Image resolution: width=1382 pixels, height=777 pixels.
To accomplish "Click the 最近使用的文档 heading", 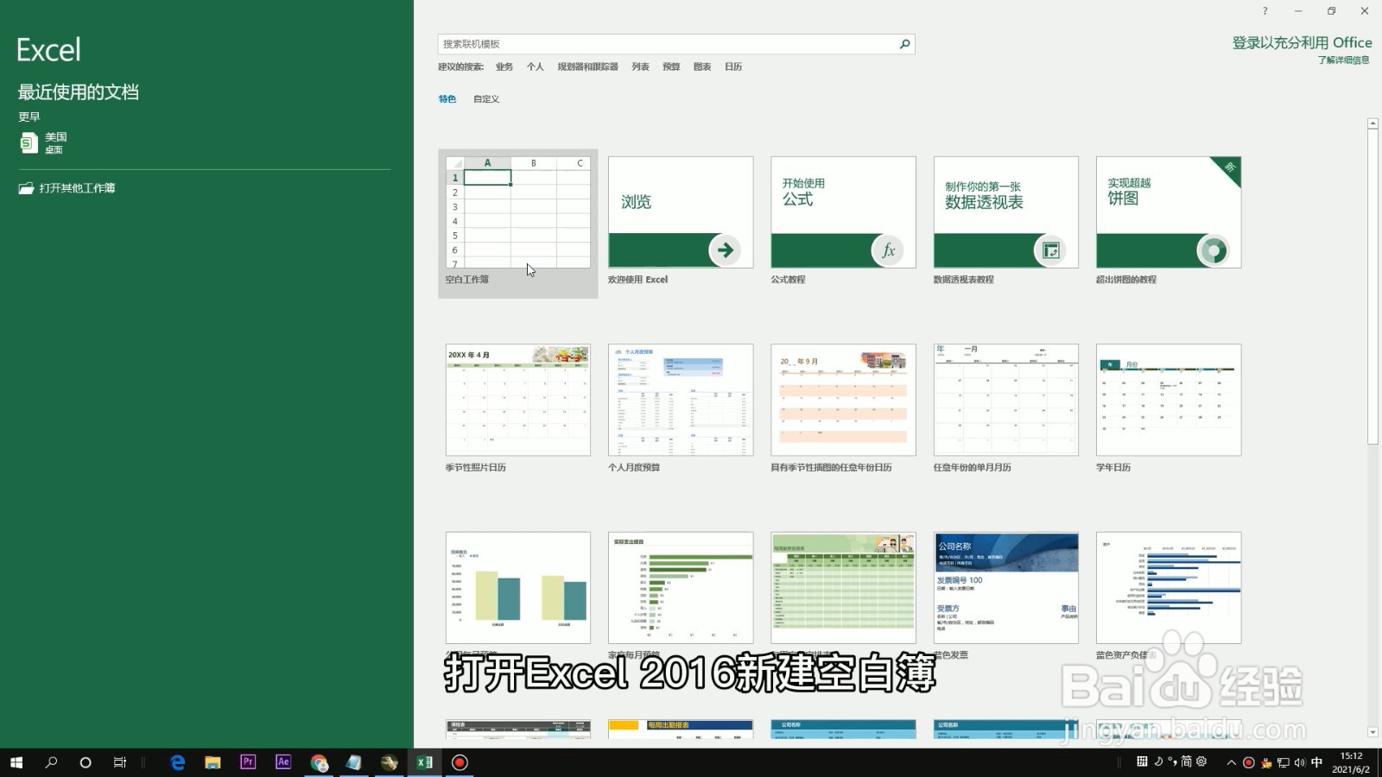I will click(x=79, y=92).
